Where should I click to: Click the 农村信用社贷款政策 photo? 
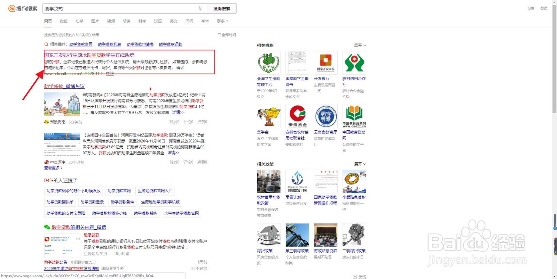(269, 181)
